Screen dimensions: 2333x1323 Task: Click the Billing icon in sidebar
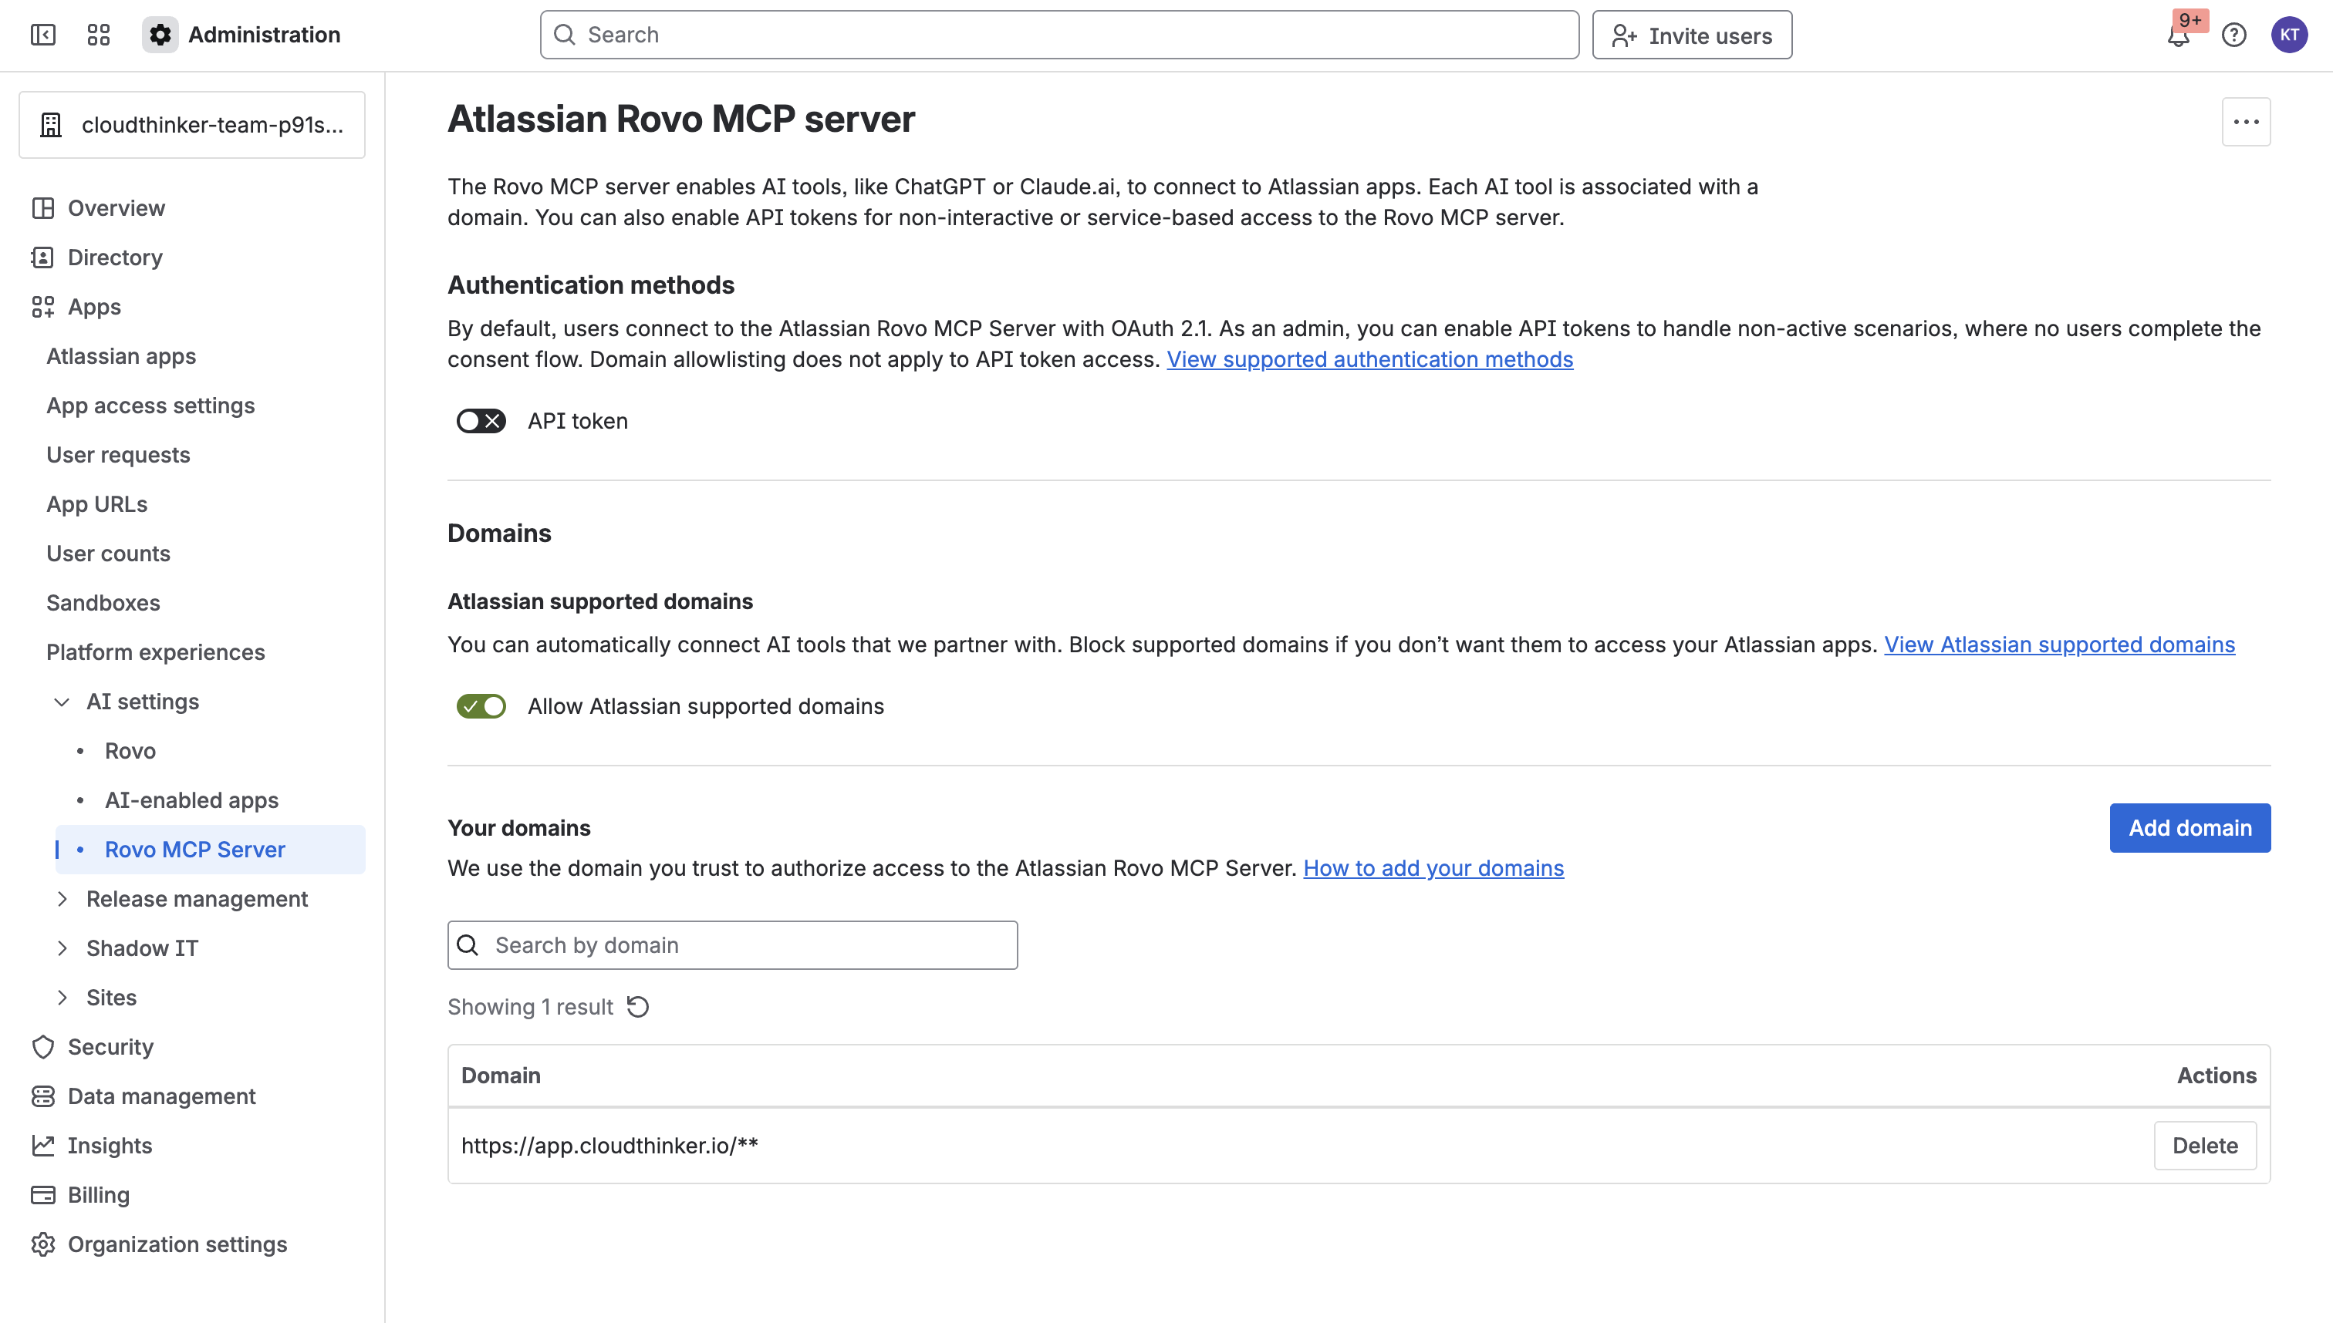(x=42, y=1195)
